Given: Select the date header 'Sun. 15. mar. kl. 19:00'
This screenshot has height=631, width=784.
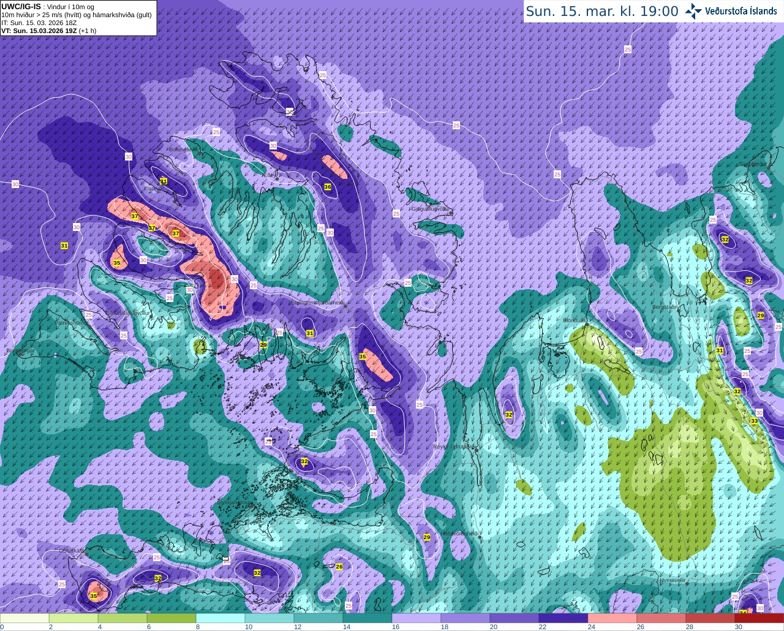Looking at the screenshot, I should (x=602, y=11).
